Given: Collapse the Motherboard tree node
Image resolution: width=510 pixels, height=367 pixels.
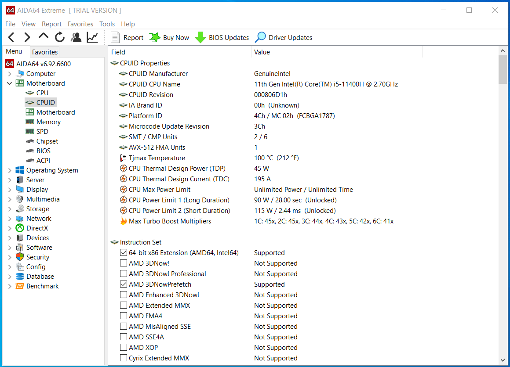Looking at the screenshot, I should click(10, 83).
